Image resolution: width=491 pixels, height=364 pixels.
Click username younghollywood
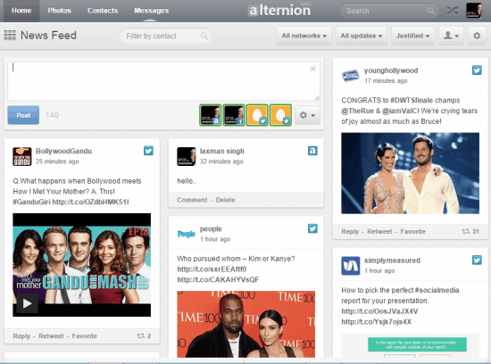[x=391, y=70]
